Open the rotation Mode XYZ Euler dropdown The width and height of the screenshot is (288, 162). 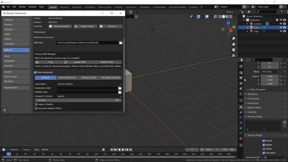(270, 72)
